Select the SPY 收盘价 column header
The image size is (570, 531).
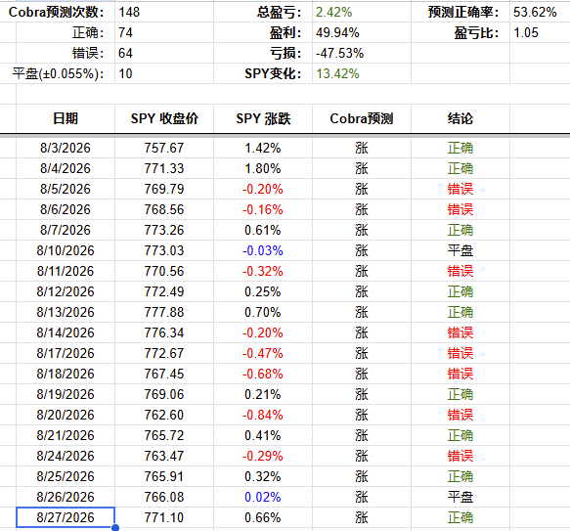(164, 118)
